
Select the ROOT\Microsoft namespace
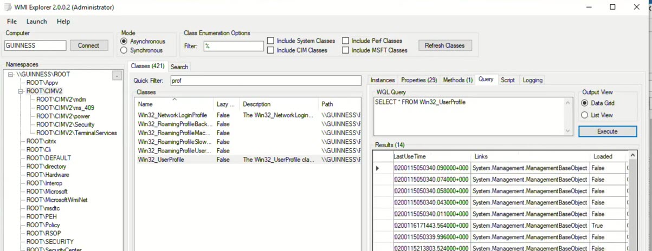(x=47, y=191)
